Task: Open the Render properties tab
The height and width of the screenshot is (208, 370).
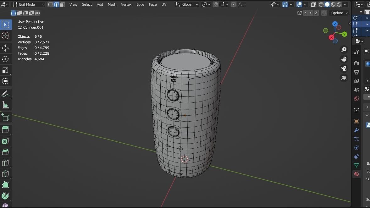Action: (x=356, y=63)
